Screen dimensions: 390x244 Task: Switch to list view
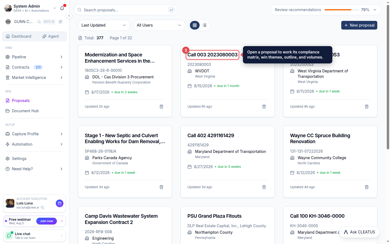pyautogui.click(x=204, y=25)
